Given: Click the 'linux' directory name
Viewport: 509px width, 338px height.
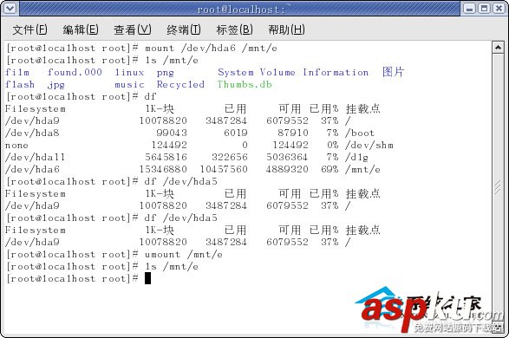Looking at the screenshot, I should [129, 72].
